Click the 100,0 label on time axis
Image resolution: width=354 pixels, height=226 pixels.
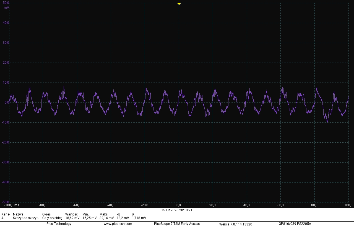coord(348,205)
